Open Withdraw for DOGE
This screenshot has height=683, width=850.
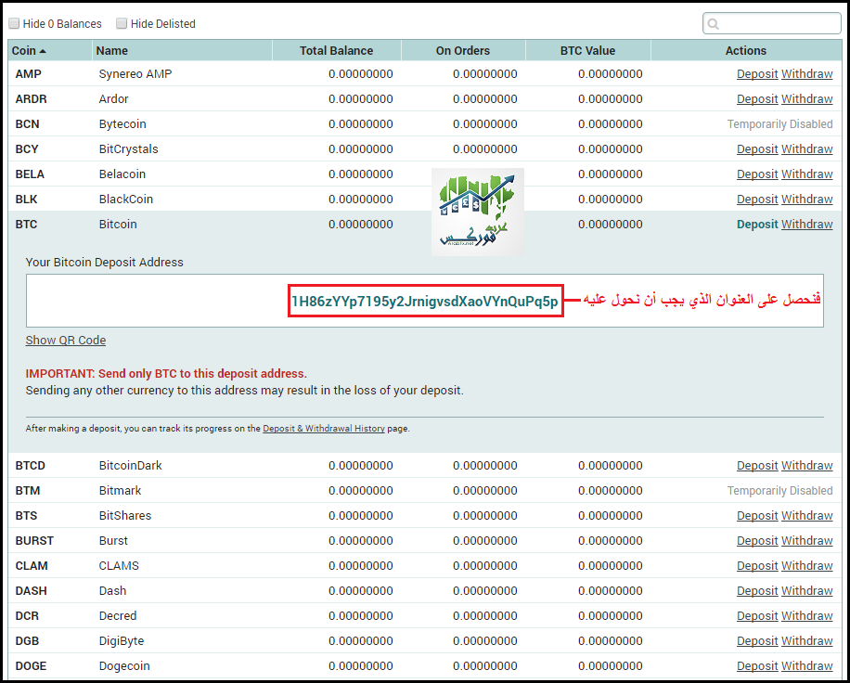(x=807, y=665)
